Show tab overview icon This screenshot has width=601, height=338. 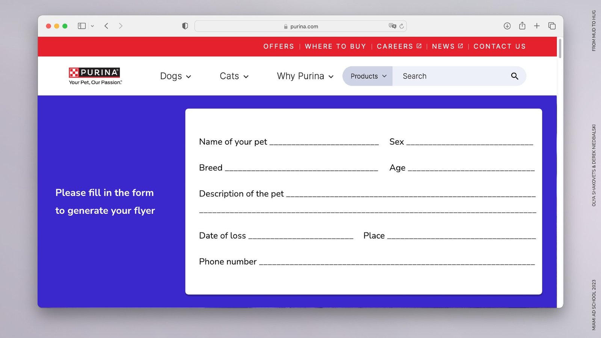552,26
